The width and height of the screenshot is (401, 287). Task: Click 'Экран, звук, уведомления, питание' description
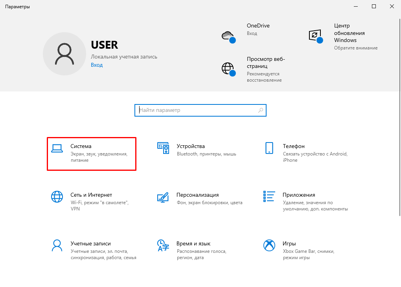coord(99,157)
